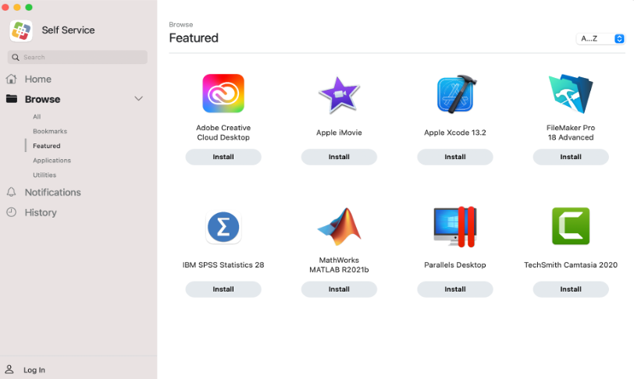Click the Search field in sidebar
Viewport: 634px width, 379px height.
[x=78, y=58]
